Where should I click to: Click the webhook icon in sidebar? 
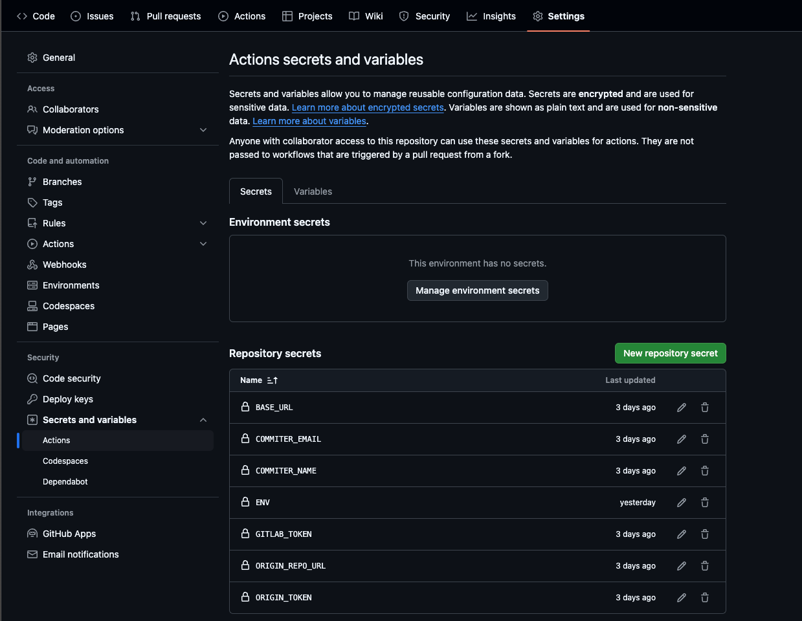[32, 265]
